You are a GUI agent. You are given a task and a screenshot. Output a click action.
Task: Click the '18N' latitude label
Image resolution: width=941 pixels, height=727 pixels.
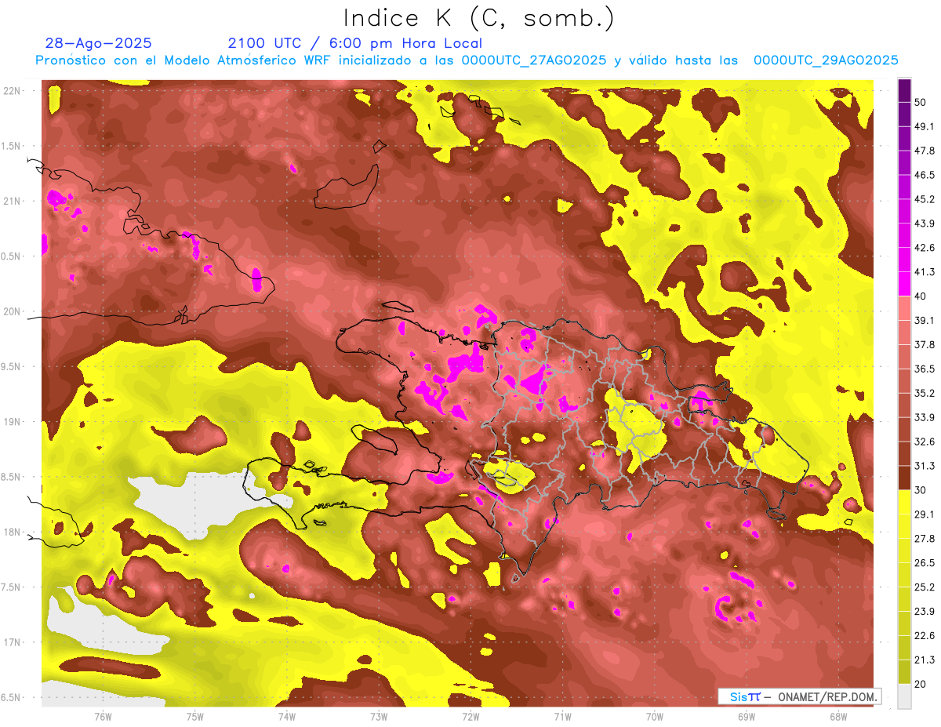[x=13, y=532]
